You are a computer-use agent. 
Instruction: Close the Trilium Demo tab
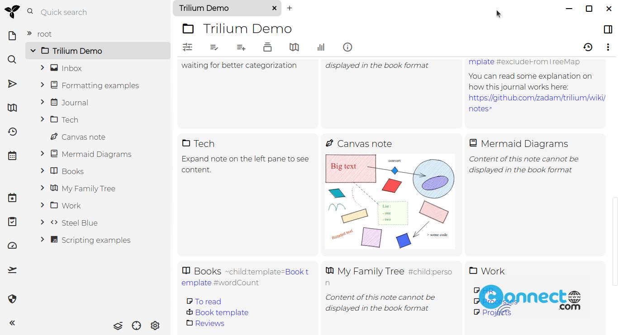(x=275, y=8)
